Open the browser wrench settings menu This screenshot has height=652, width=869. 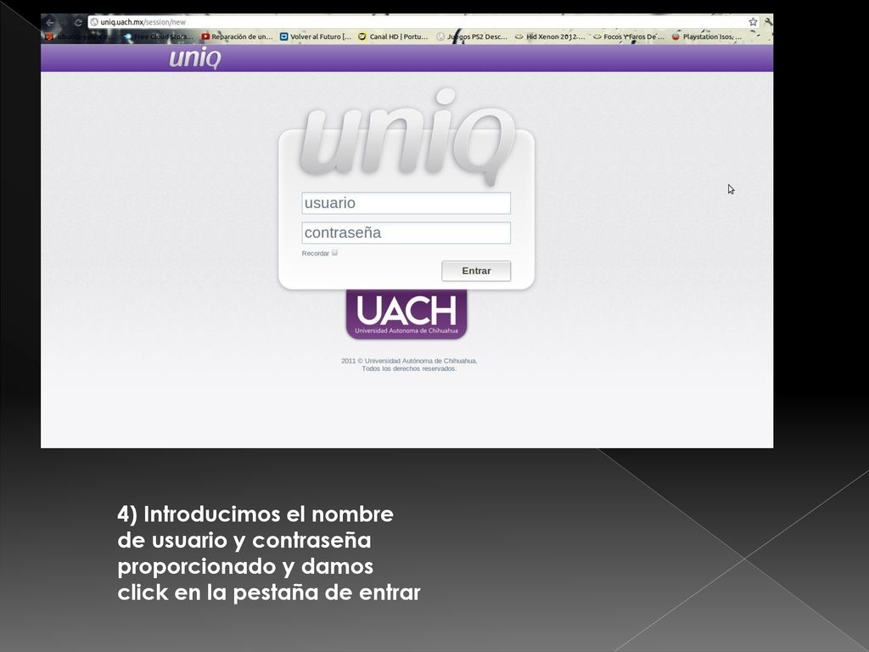point(768,21)
